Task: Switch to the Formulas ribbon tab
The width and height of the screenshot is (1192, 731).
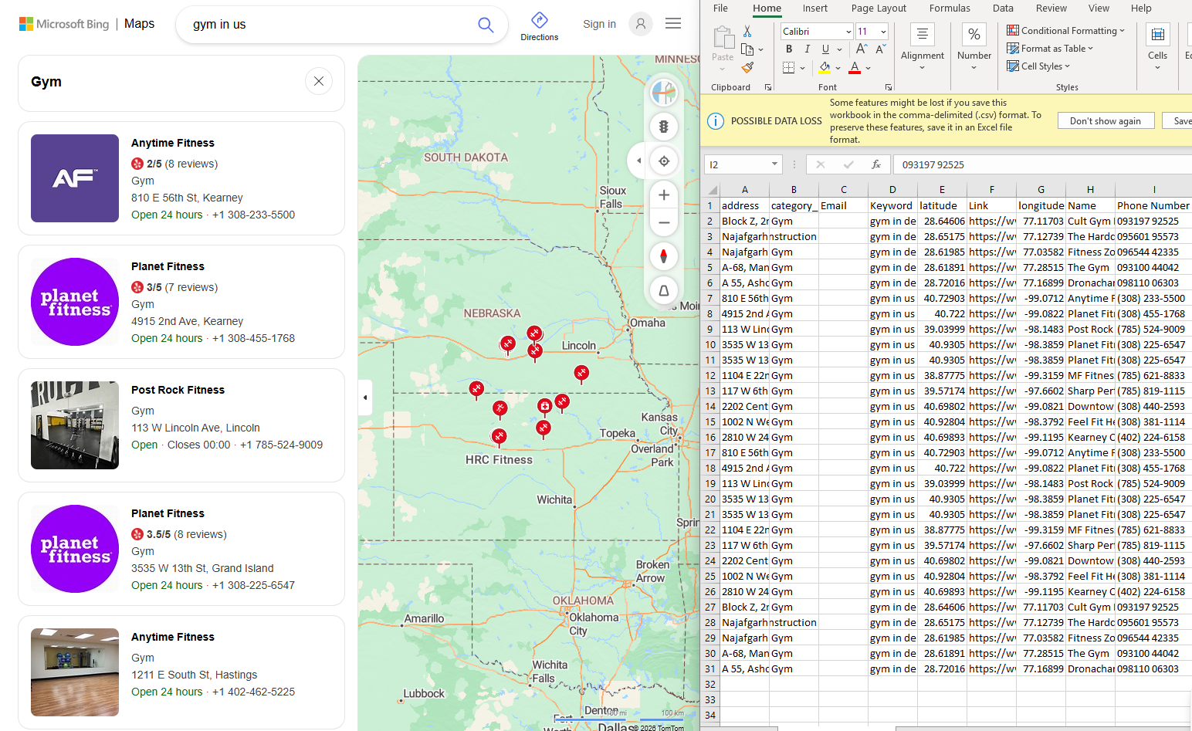Action: click(950, 8)
